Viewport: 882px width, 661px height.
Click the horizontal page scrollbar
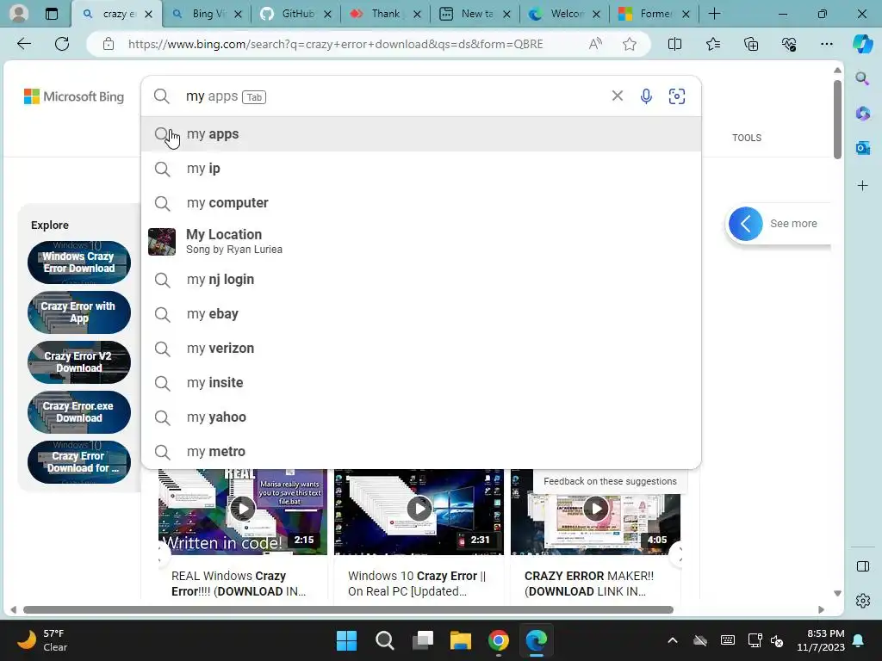(348, 610)
